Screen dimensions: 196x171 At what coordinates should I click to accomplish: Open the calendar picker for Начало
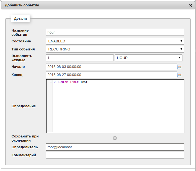pos(179,67)
